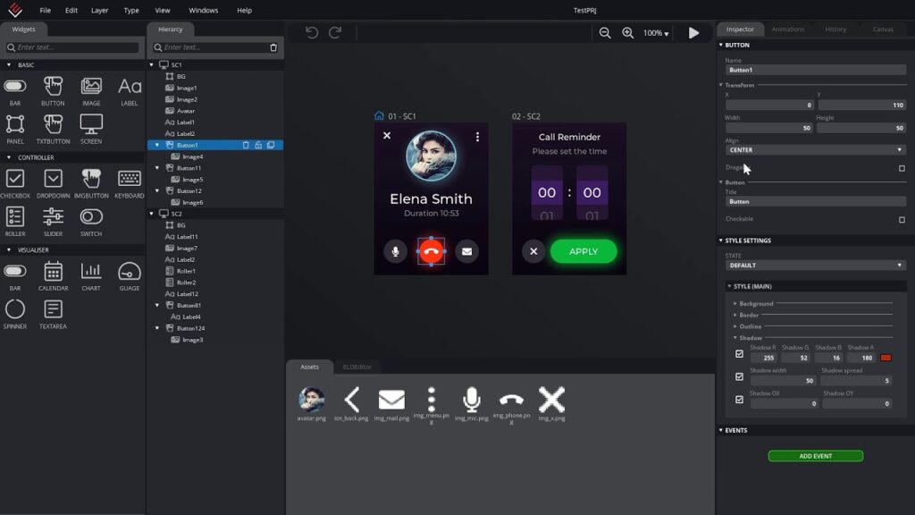Select the img_mic.png asset thumbnail
This screenshot has height=515, width=915.
click(x=472, y=401)
